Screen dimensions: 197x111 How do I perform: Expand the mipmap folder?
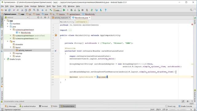[11, 53]
